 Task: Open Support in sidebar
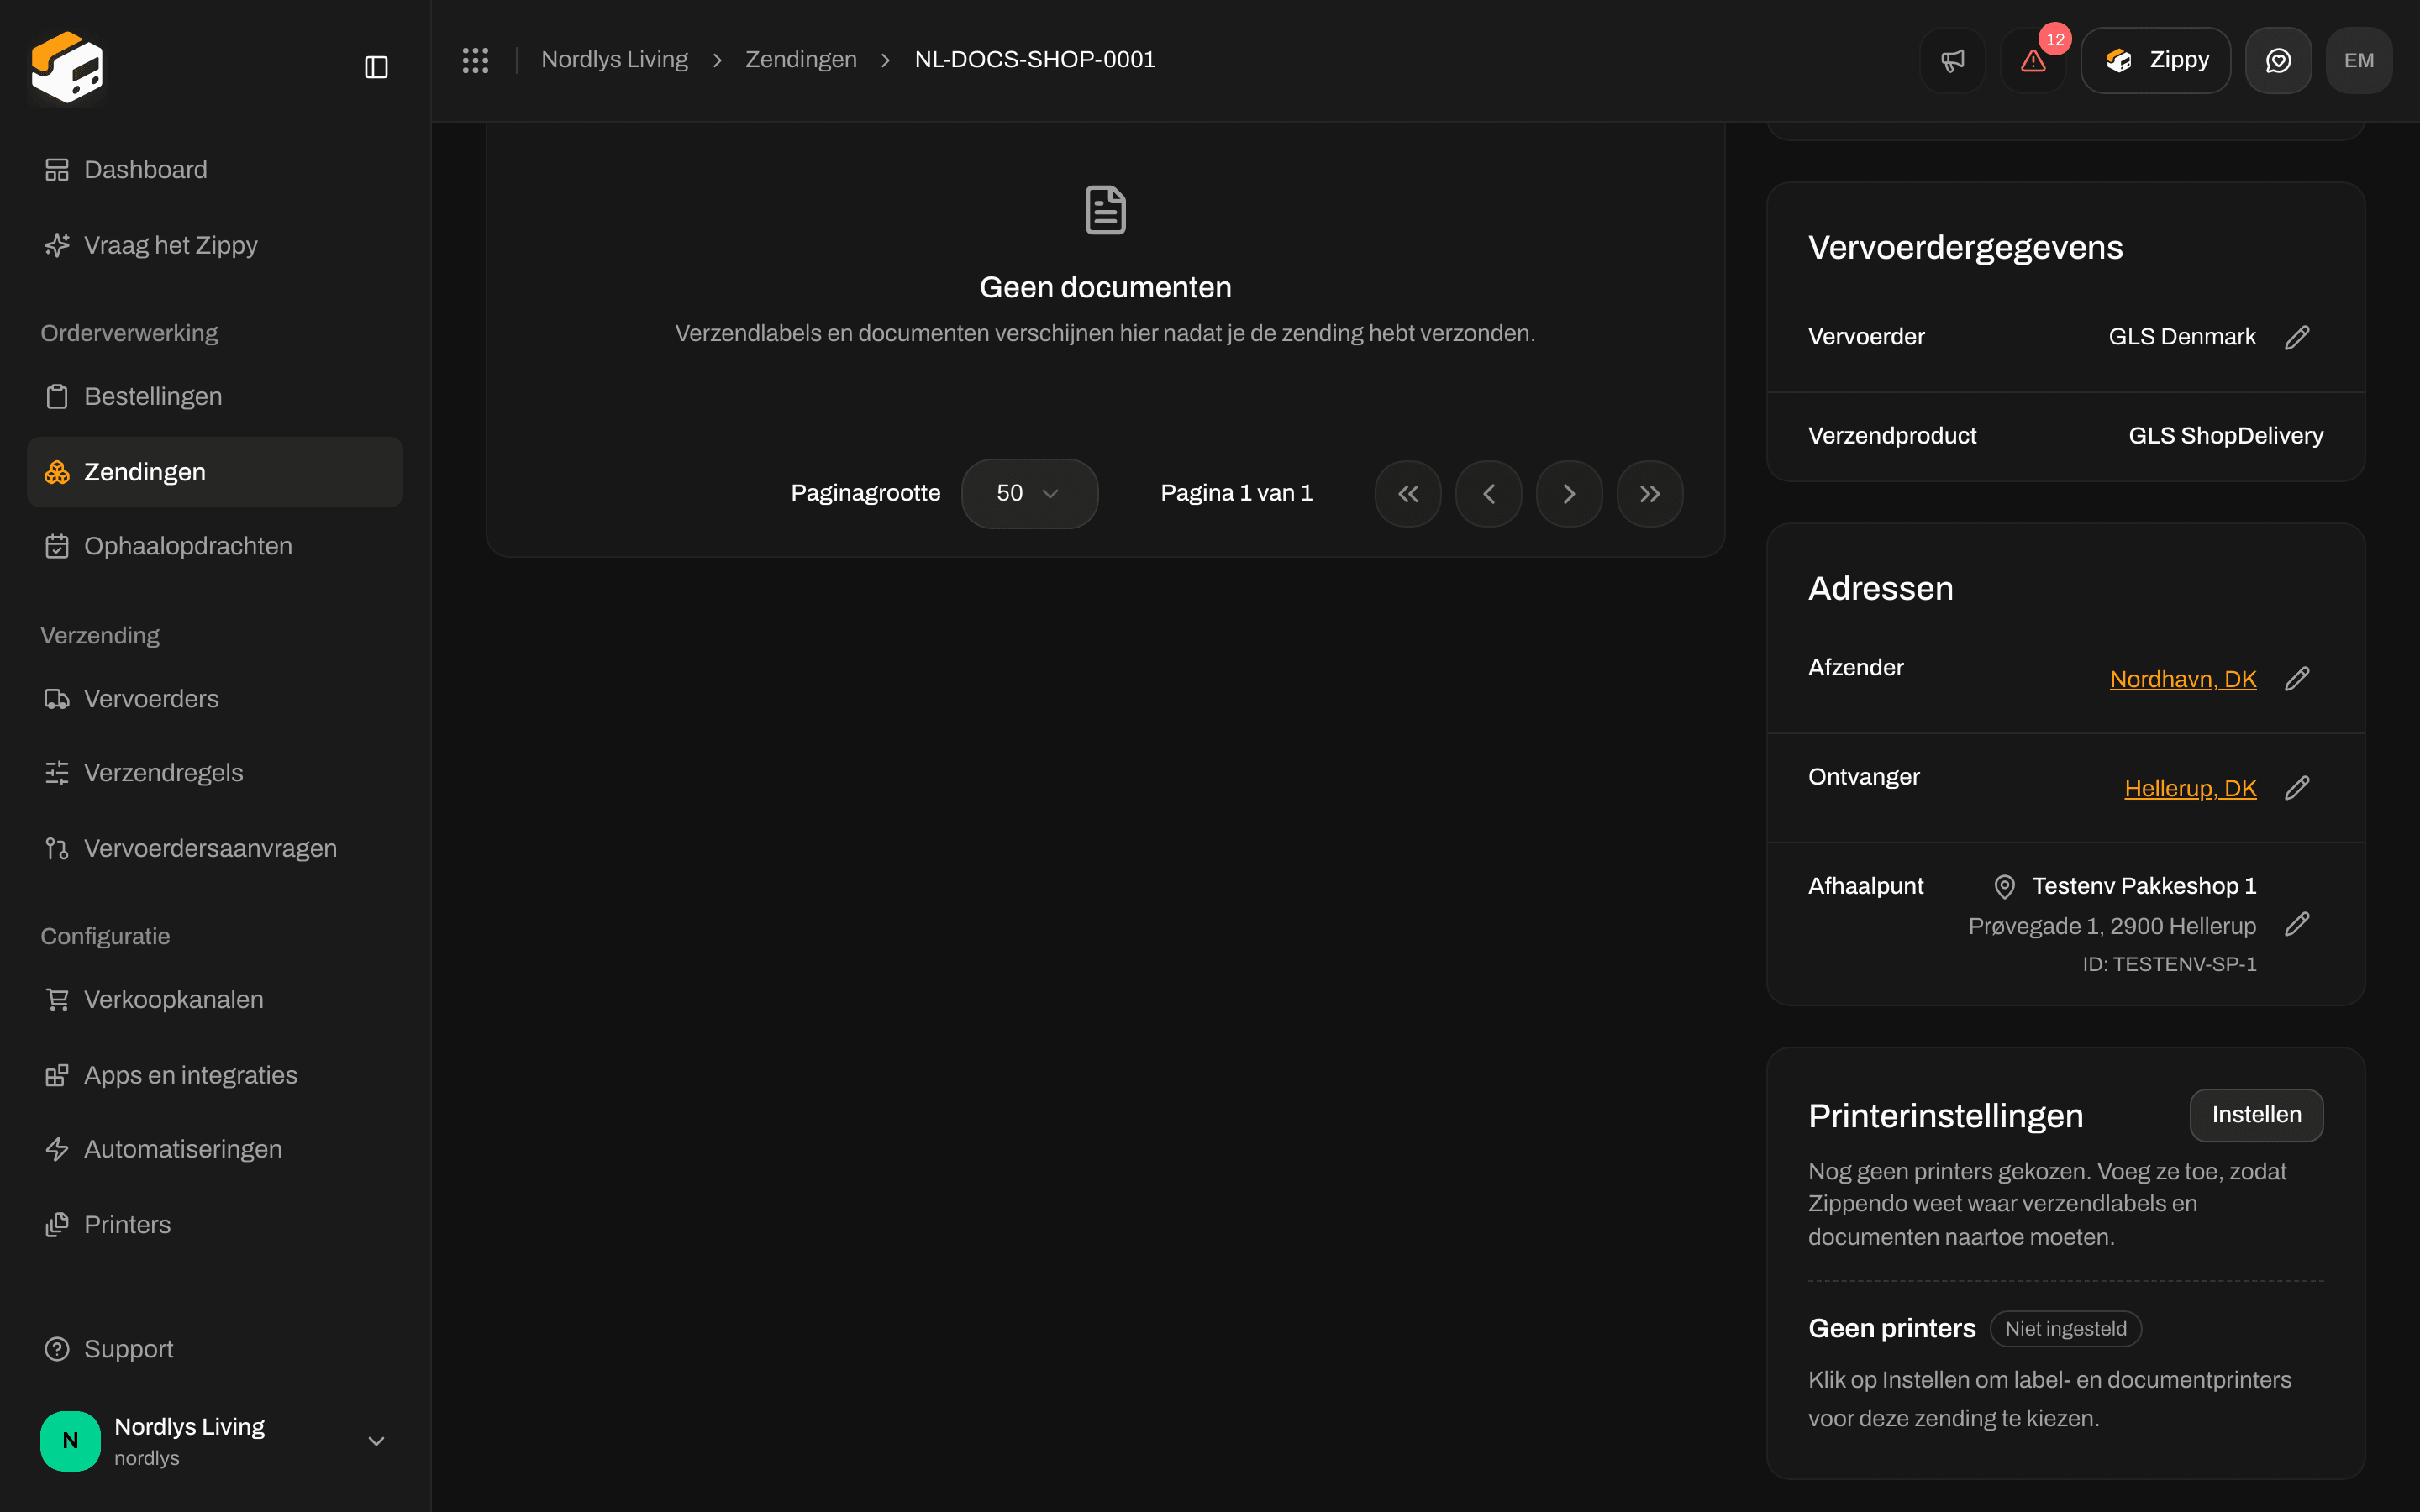click(215, 1349)
